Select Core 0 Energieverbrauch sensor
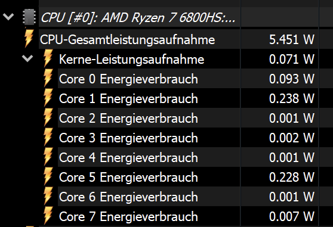 (128, 79)
